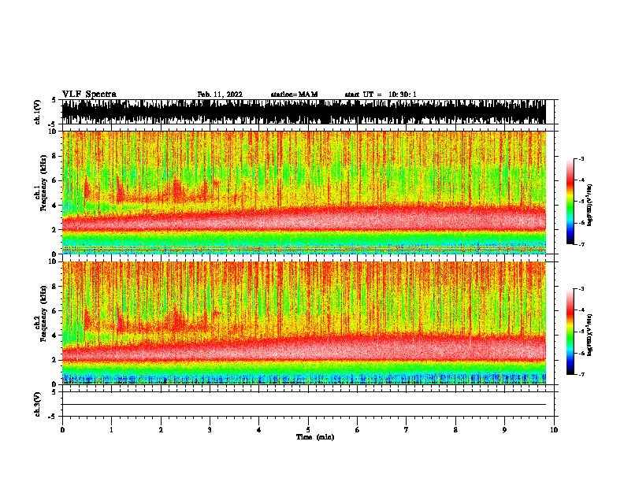Click the "ch.1(V)" waveform axis label
The image size is (624, 482).
(38, 112)
